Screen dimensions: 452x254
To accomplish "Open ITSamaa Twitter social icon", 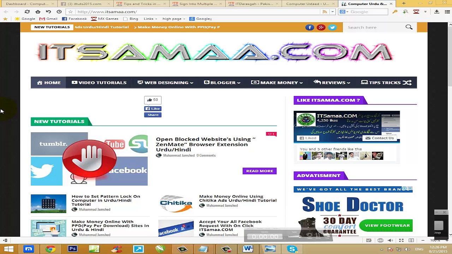I will [332, 28].
